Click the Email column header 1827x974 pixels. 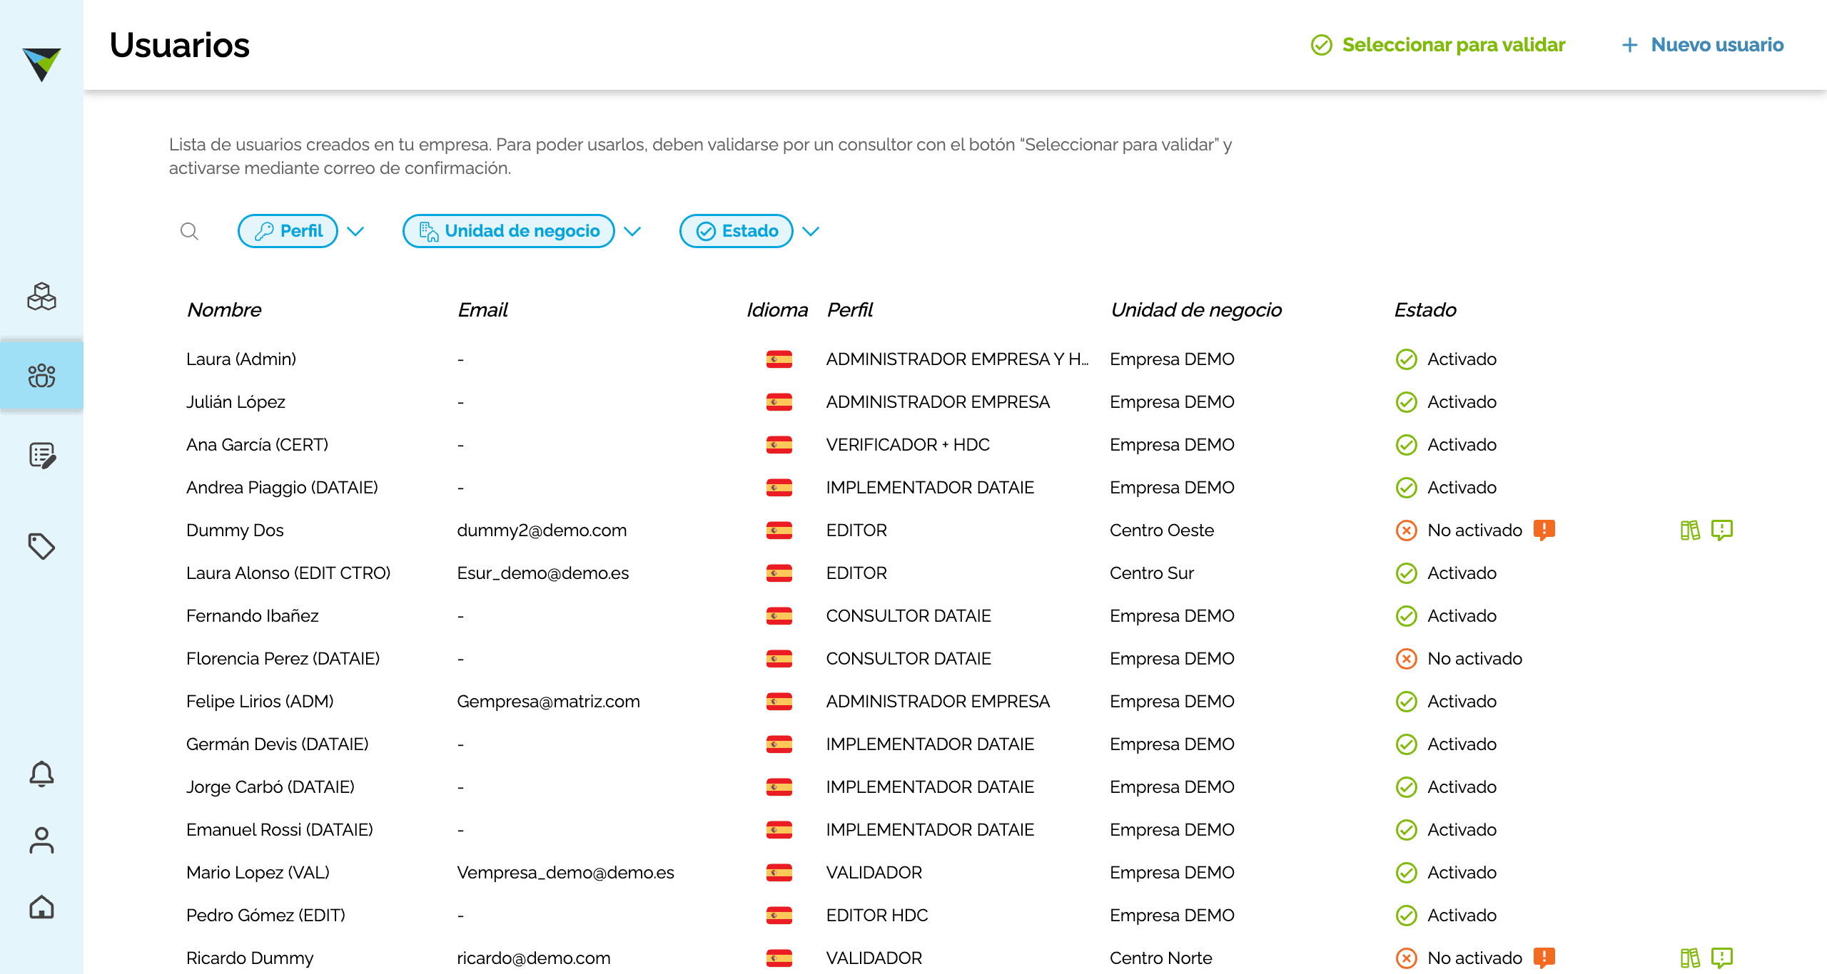(x=482, y=309)
